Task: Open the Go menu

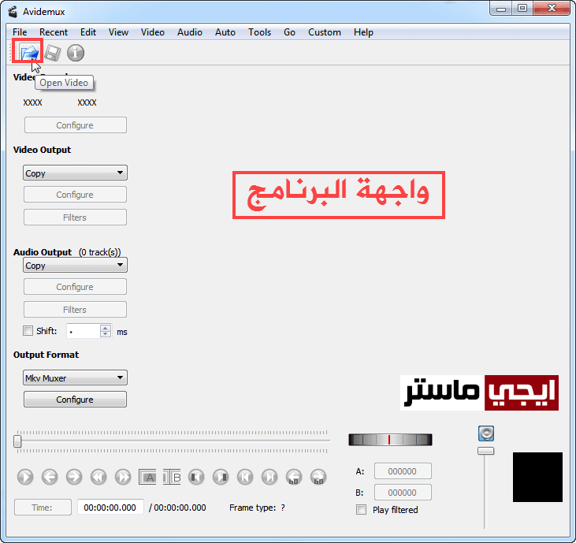Action: click(x=289, y=32)
